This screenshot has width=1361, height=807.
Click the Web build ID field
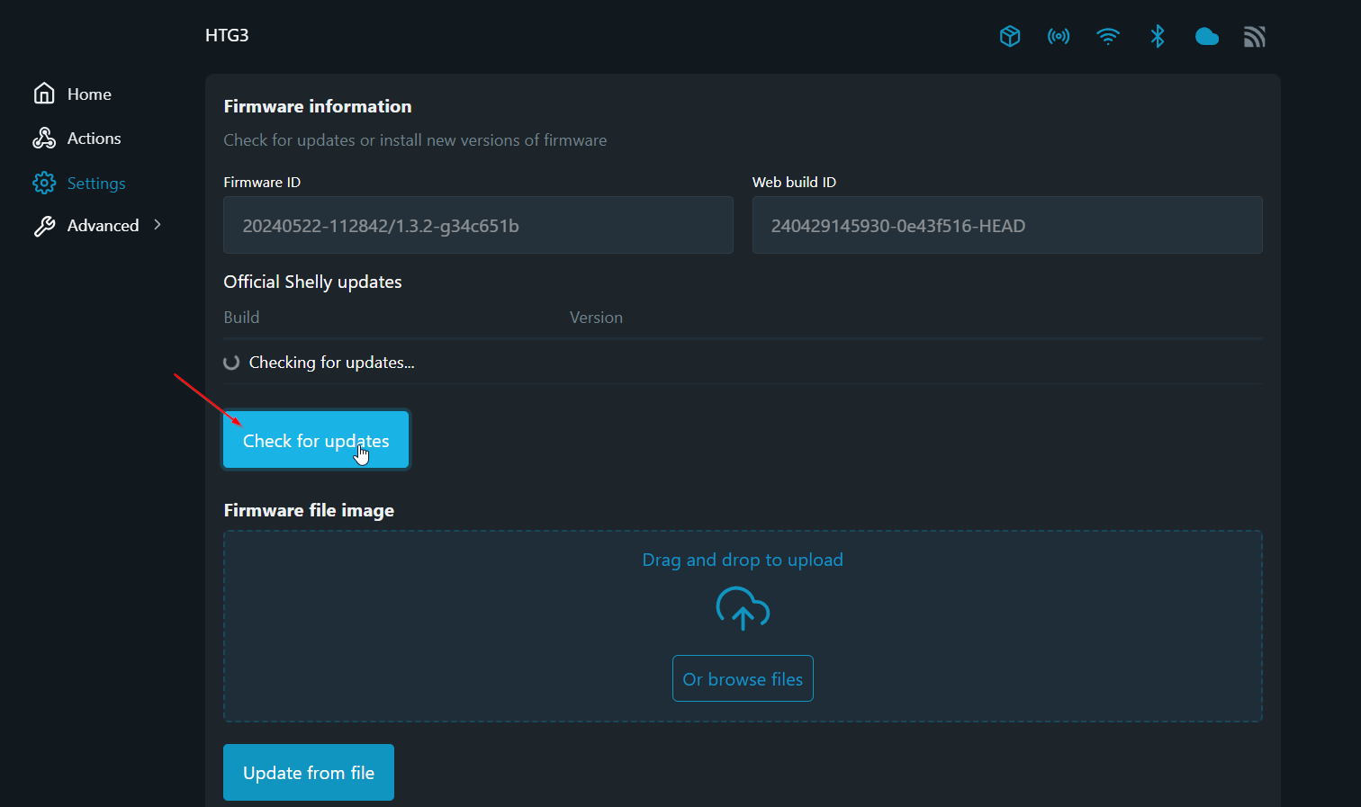(1006, 226)
